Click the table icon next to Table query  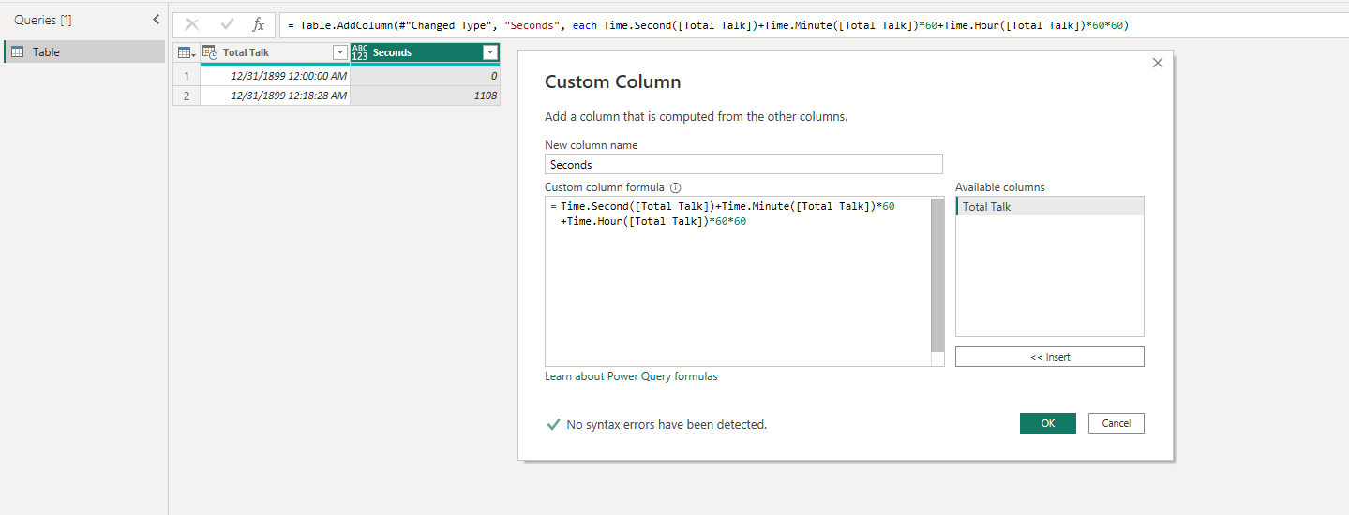17,52
